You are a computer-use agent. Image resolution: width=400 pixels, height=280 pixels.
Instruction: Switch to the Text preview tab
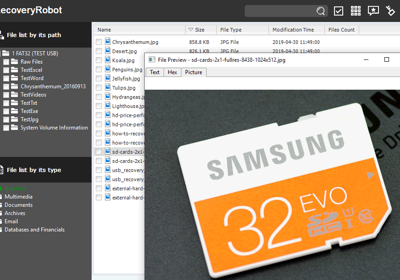click(x=154, y=72)
